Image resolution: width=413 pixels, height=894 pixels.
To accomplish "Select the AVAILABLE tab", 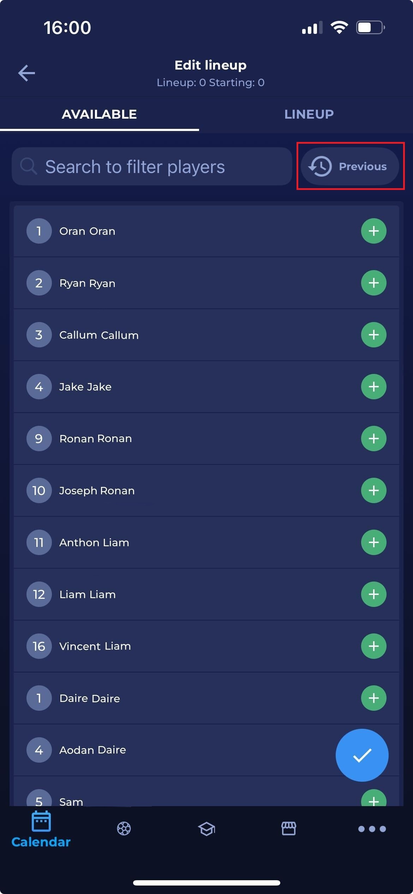I will tap(99, 114).
